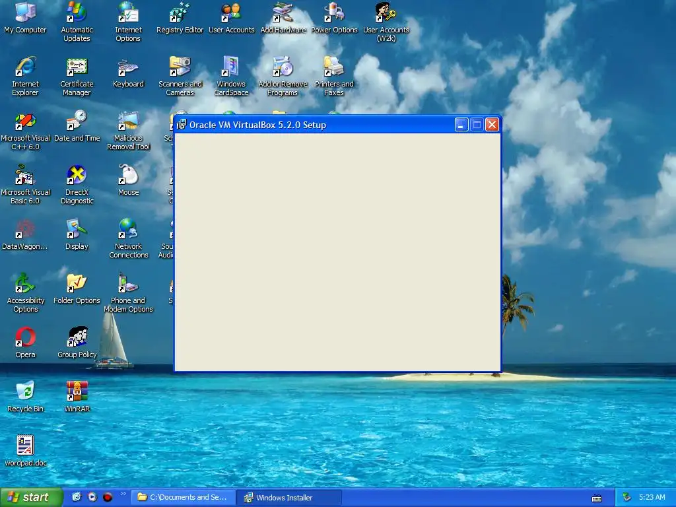Select the wordpad.doc file on desktop
Viewport: 676px width, 507px height.
tap(25, 452)
